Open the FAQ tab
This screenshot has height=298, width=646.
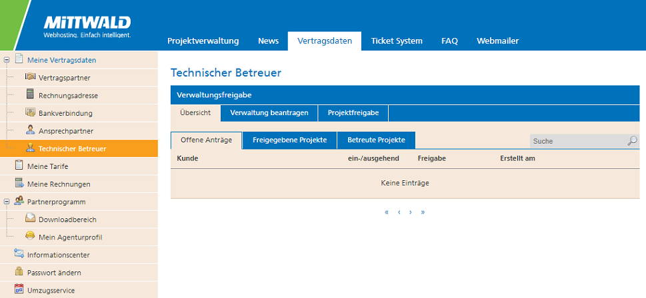pos(449,41)
